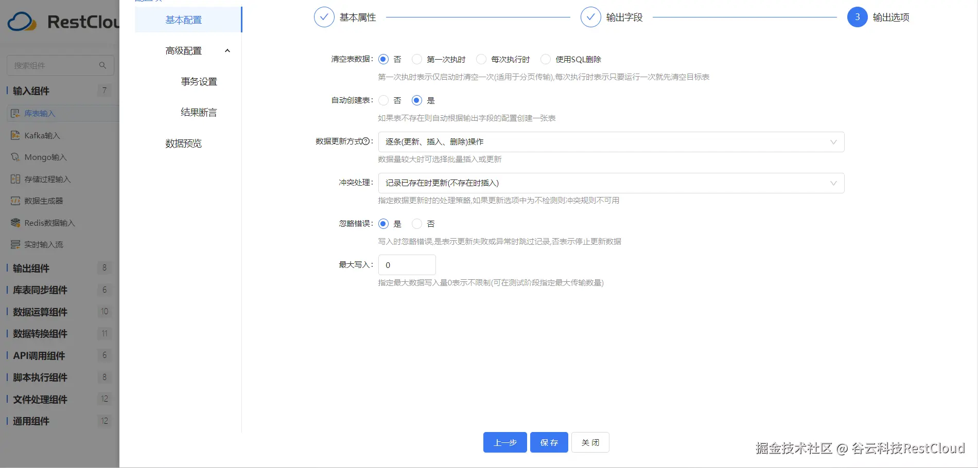Viewport: 978px width, 468px height.
Task: Expand the 库表同步组件 category
Action: click(40, 290)
